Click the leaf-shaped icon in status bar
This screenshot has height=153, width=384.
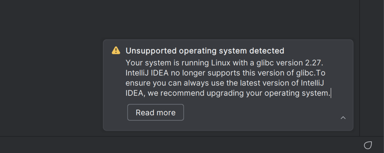(368, 145)
